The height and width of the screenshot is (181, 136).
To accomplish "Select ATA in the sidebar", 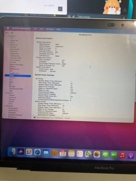I will click(x=12, y=38).
